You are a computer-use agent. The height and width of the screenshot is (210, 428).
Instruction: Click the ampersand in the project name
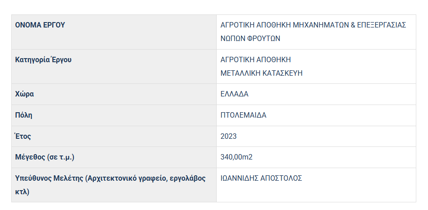click(353, 25)
